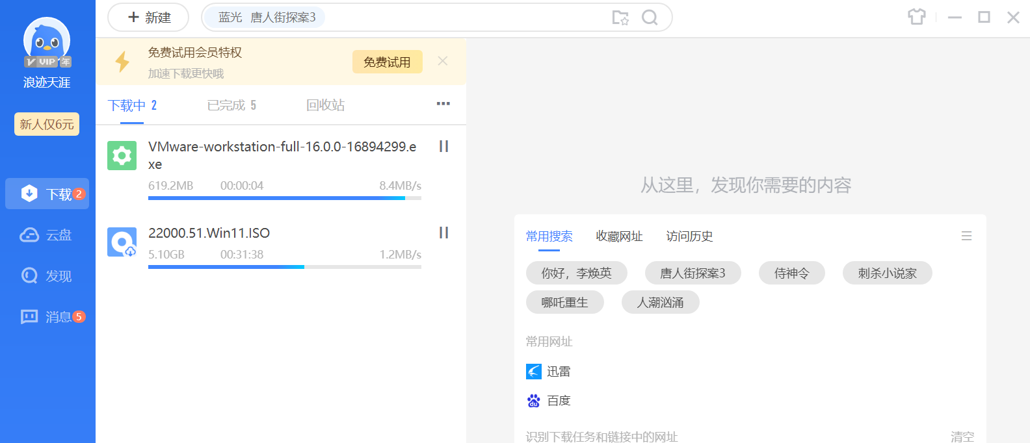The image size is (1030, 443).
Task: Pause the VMware-workstation download
Action: 443,146
